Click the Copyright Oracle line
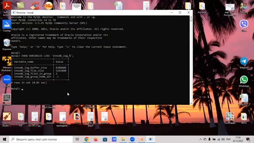This screenshot has height=143, width=254. pyautogui.click(x=67, y=29)
